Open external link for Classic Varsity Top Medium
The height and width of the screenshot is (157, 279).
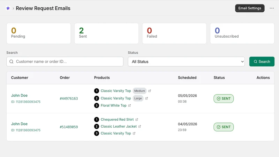150,91
